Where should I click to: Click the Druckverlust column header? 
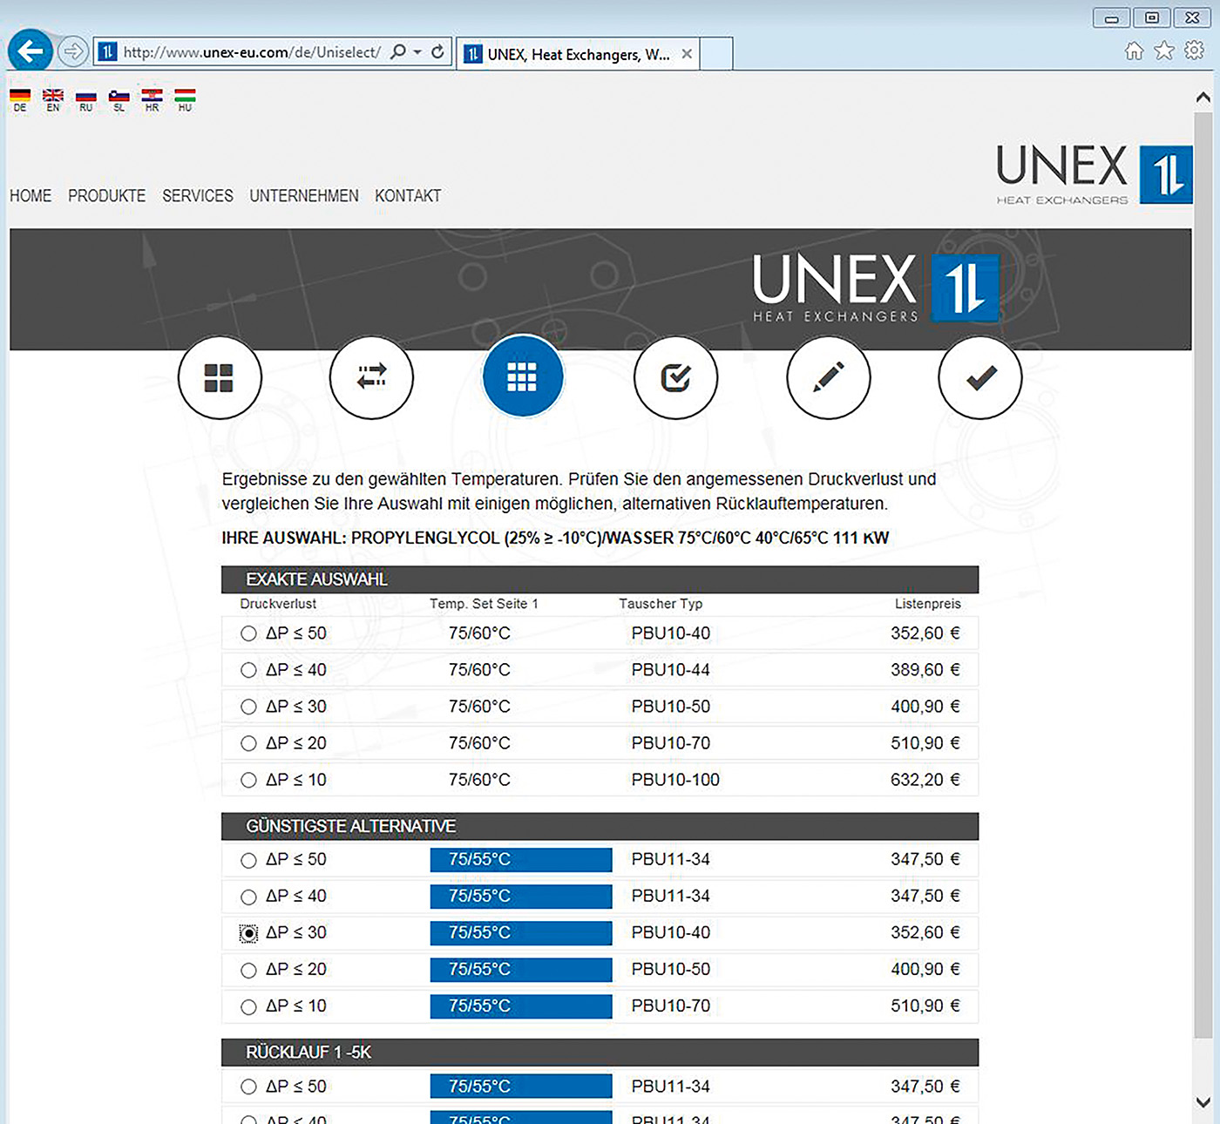click(x=278, y=604)
